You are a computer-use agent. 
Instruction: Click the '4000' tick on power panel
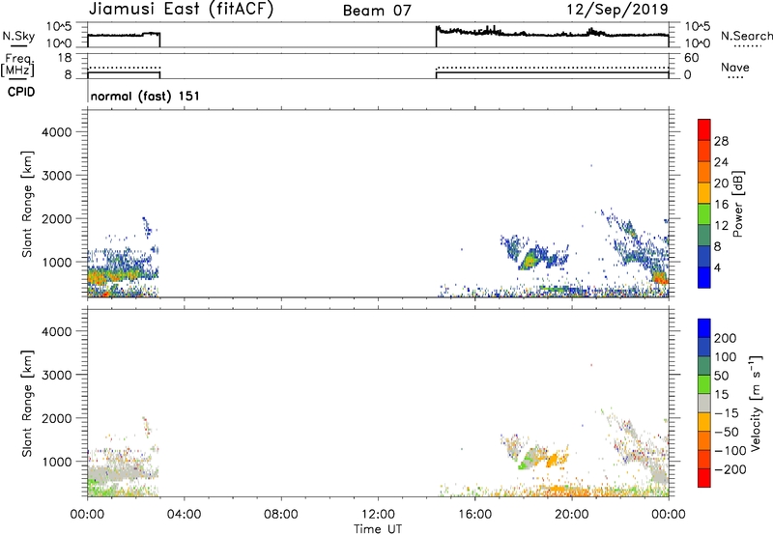(x=56, y=132)
